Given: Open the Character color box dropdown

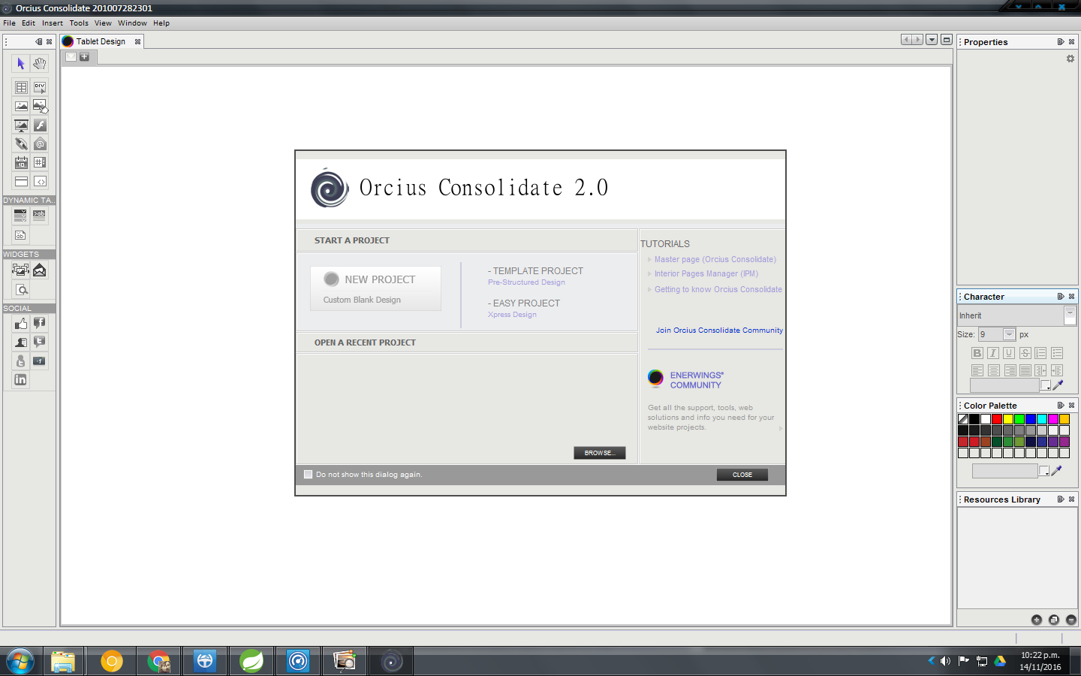Looking at the screenshot, I should click(x=1045, y=385).
